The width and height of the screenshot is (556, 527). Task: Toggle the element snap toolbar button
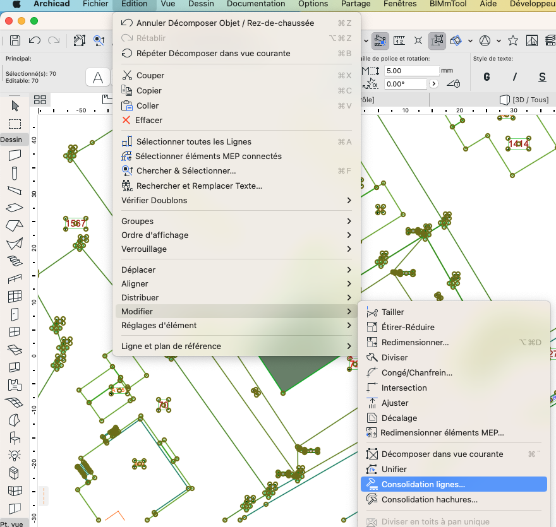[x=380, y=40]
